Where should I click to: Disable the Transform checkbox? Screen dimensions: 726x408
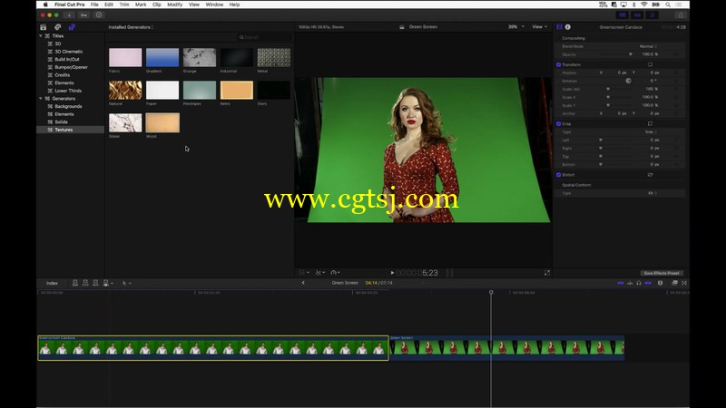tap(558, 64)
